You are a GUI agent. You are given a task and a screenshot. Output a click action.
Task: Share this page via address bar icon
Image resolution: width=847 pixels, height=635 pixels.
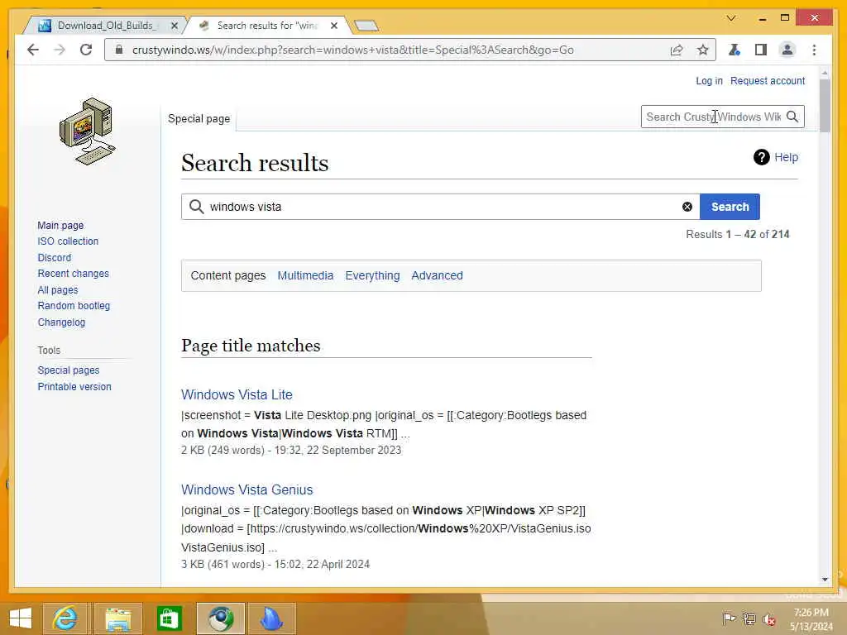click(x=677, y=50)
